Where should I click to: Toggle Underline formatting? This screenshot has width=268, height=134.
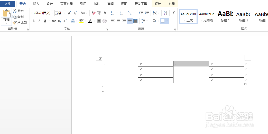[x=45, y=21]
